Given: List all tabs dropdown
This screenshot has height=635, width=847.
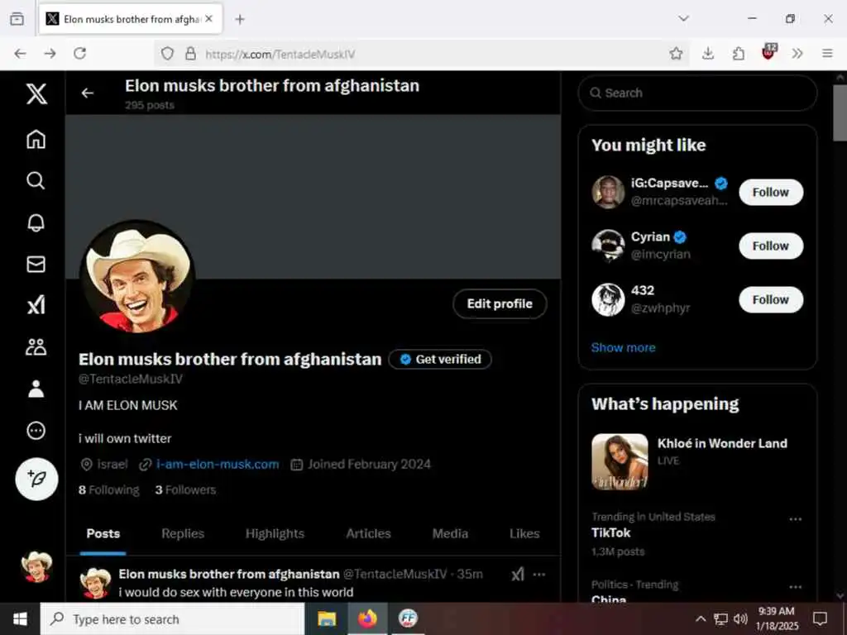Looking at the screenshot, I should pyautogui.click(x=683, y=18).
